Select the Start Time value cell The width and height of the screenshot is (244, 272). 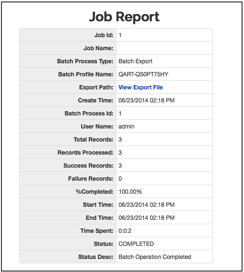click(x=164, y=205)
